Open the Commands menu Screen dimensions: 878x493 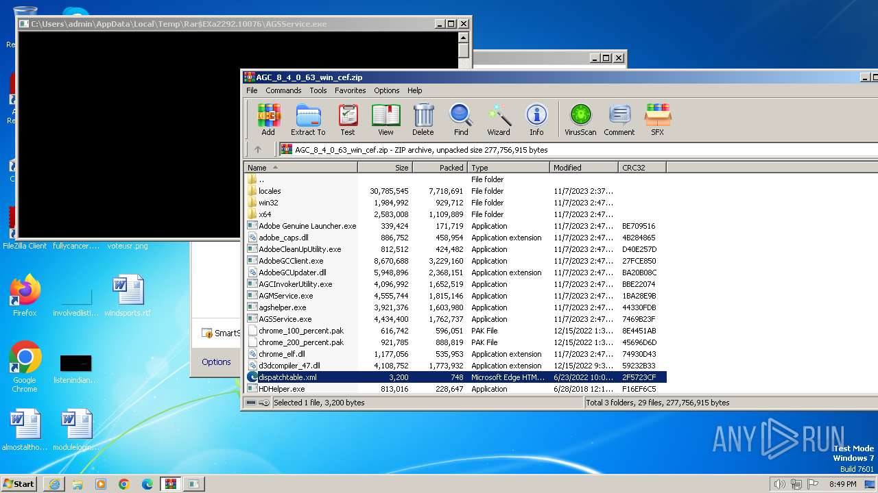[283, 90]
